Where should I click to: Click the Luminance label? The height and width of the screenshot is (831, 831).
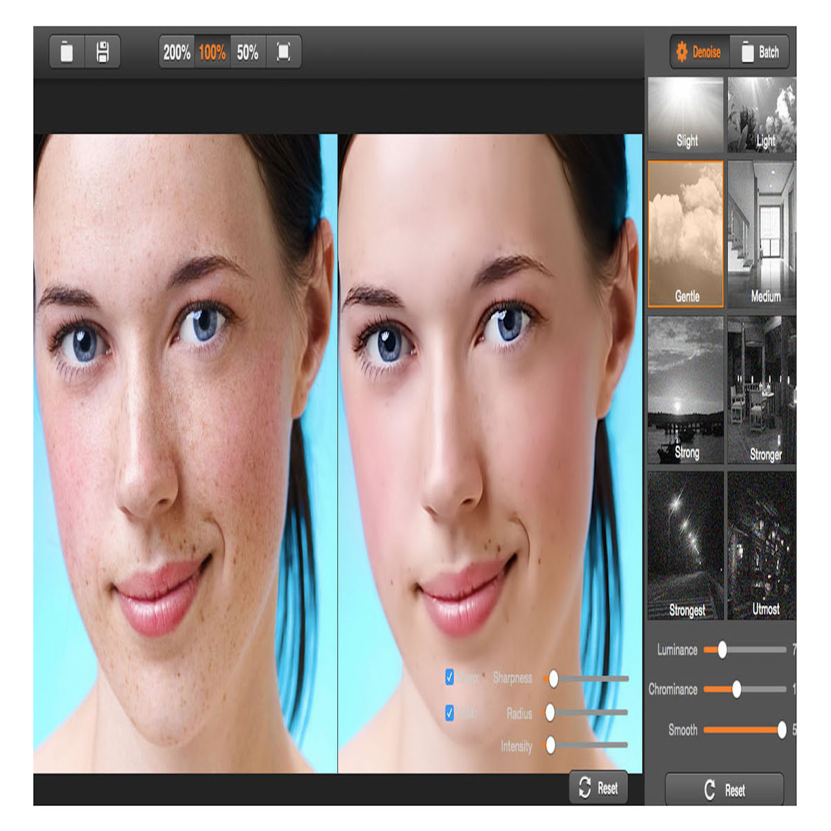tap(677, 650)
